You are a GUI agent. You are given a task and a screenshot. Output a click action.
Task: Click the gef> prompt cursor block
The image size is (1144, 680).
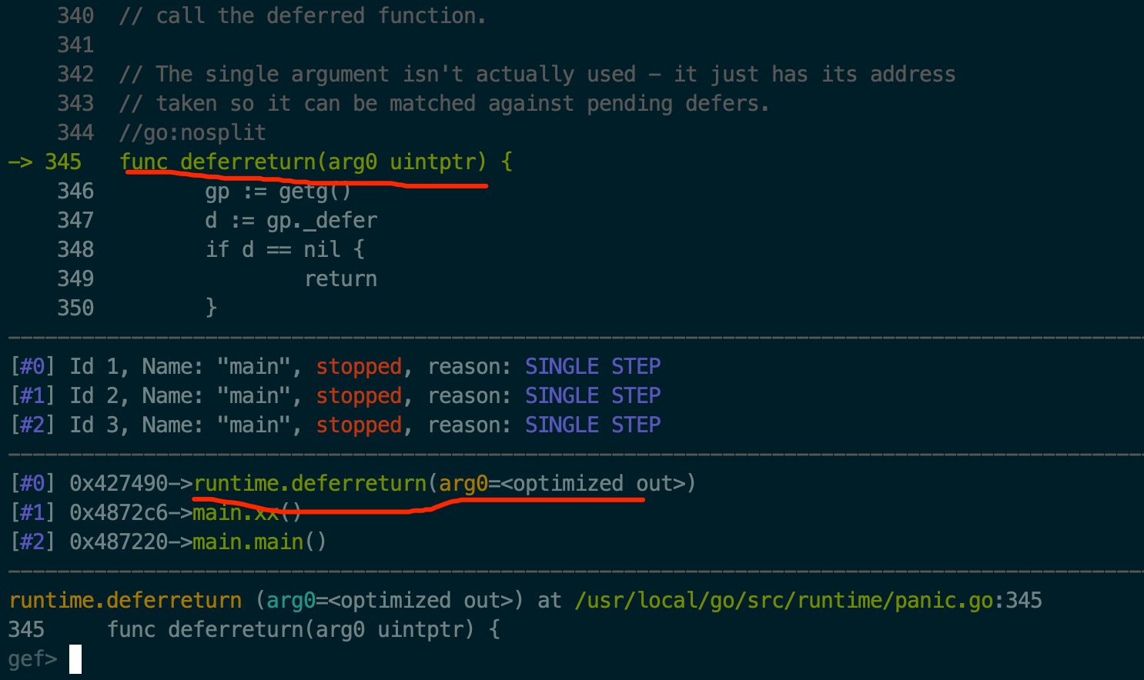75,659
